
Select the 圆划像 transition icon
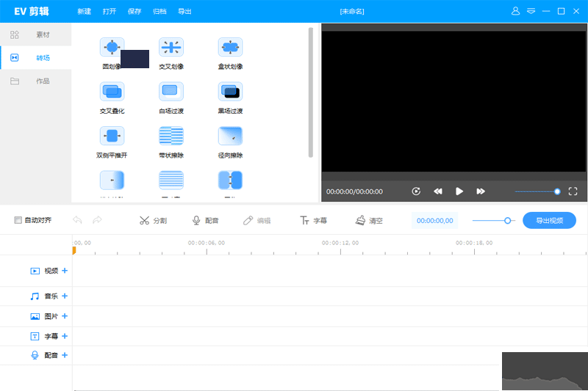pyautogui.click(x=112, y=48)
